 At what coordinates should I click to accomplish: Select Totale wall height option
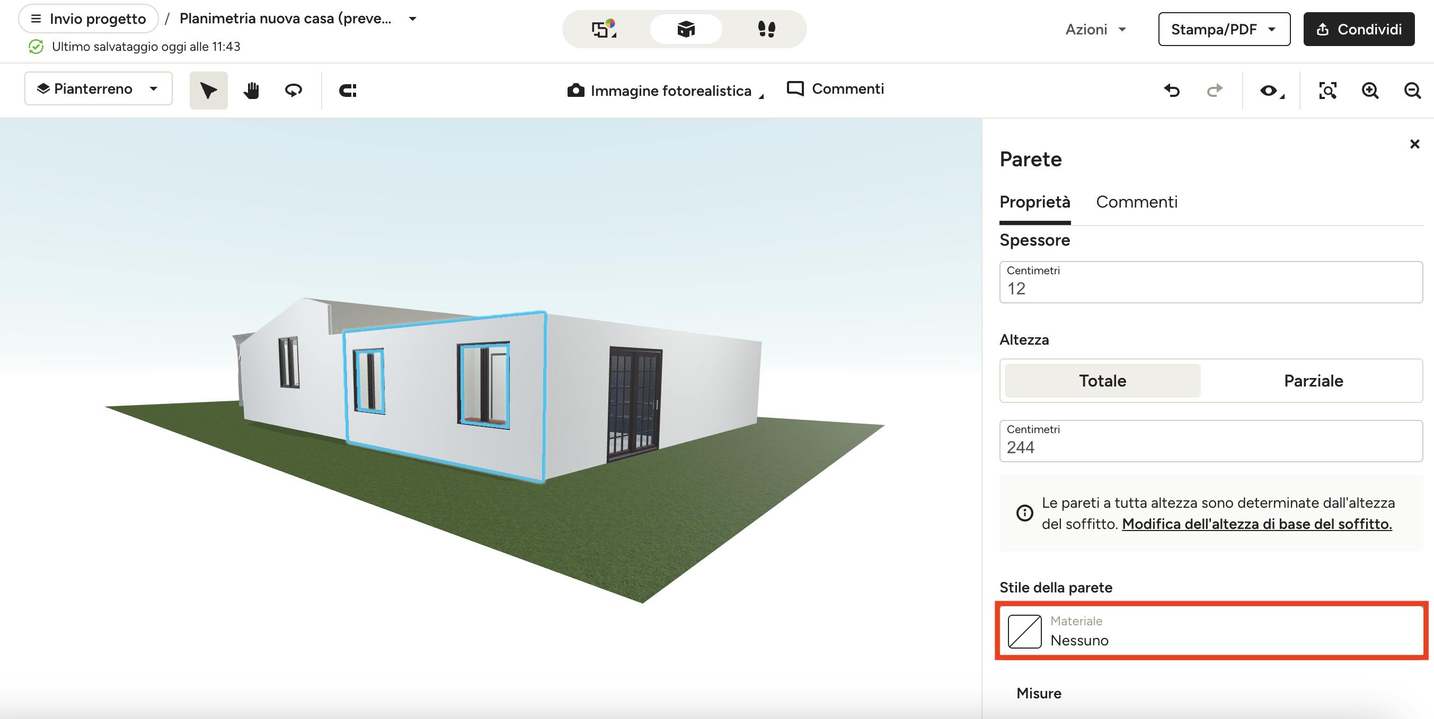pos(1102,381)
